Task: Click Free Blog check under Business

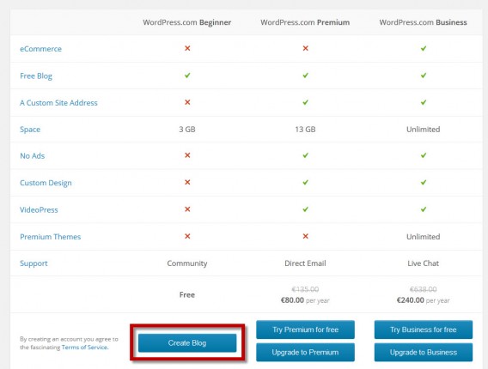Action: point(424,76)
